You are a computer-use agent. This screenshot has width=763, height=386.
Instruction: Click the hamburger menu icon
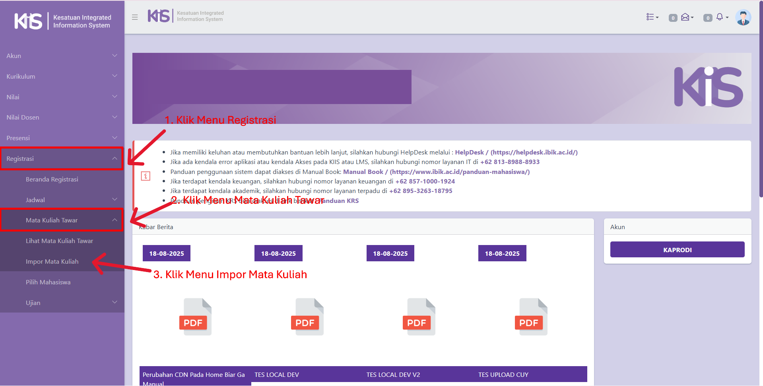click(135, 17)
